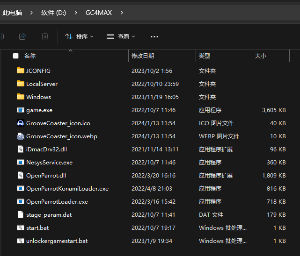Click the ICO 图片文件 type cell
This screenshot has width=300, height=256.
216,123
